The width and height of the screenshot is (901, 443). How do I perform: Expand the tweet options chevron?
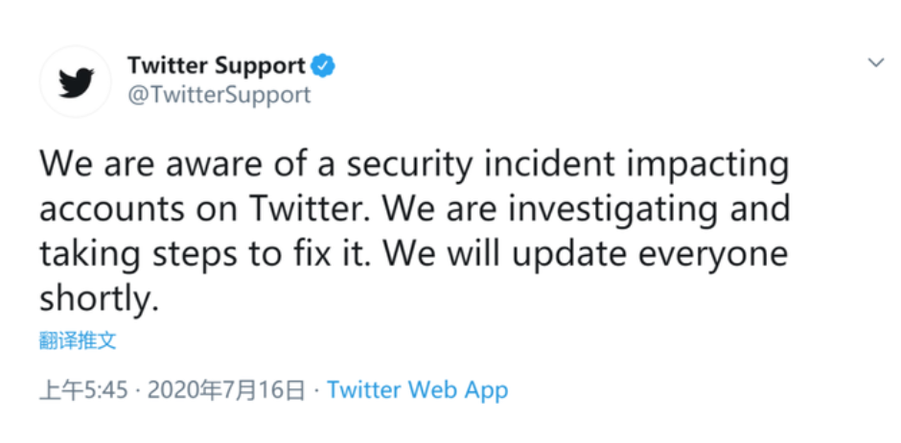tap(876, 62)
